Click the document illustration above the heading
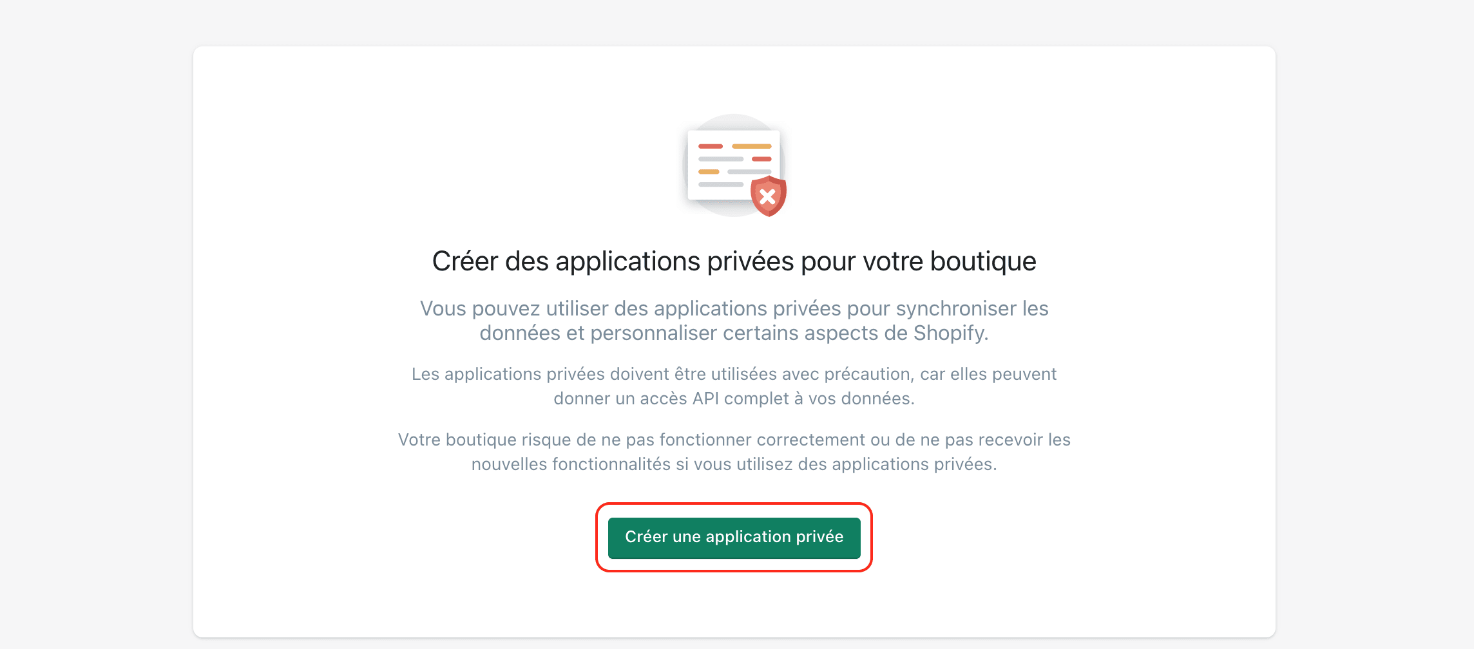1474x649 pixels. (734, 165)
